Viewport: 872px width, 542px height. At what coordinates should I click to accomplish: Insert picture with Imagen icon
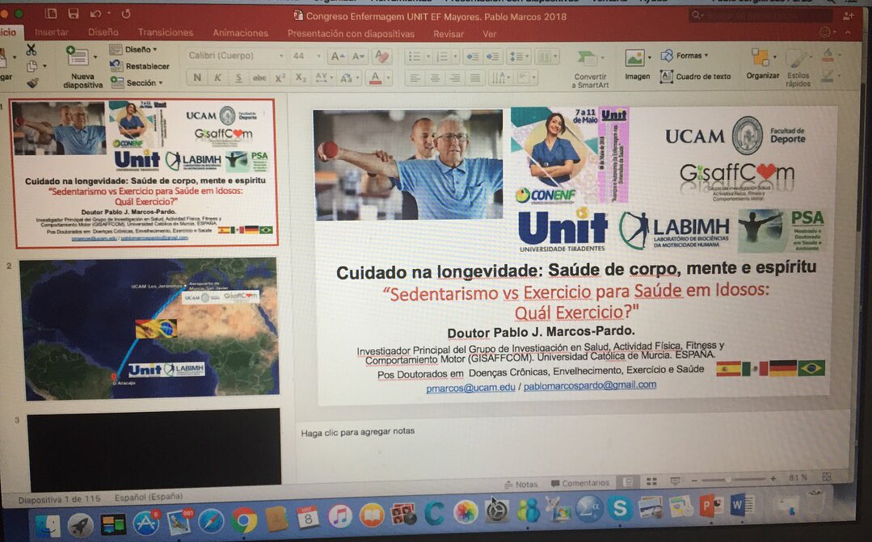coord(634,57)
